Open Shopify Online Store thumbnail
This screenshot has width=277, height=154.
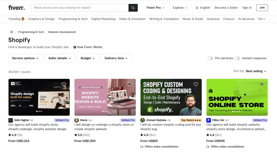tap(237, 97)
